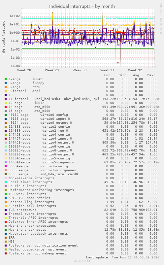Click the red swatch beside 14-edge ata_piix
This screenshot has height=265, width=164.
6,107
